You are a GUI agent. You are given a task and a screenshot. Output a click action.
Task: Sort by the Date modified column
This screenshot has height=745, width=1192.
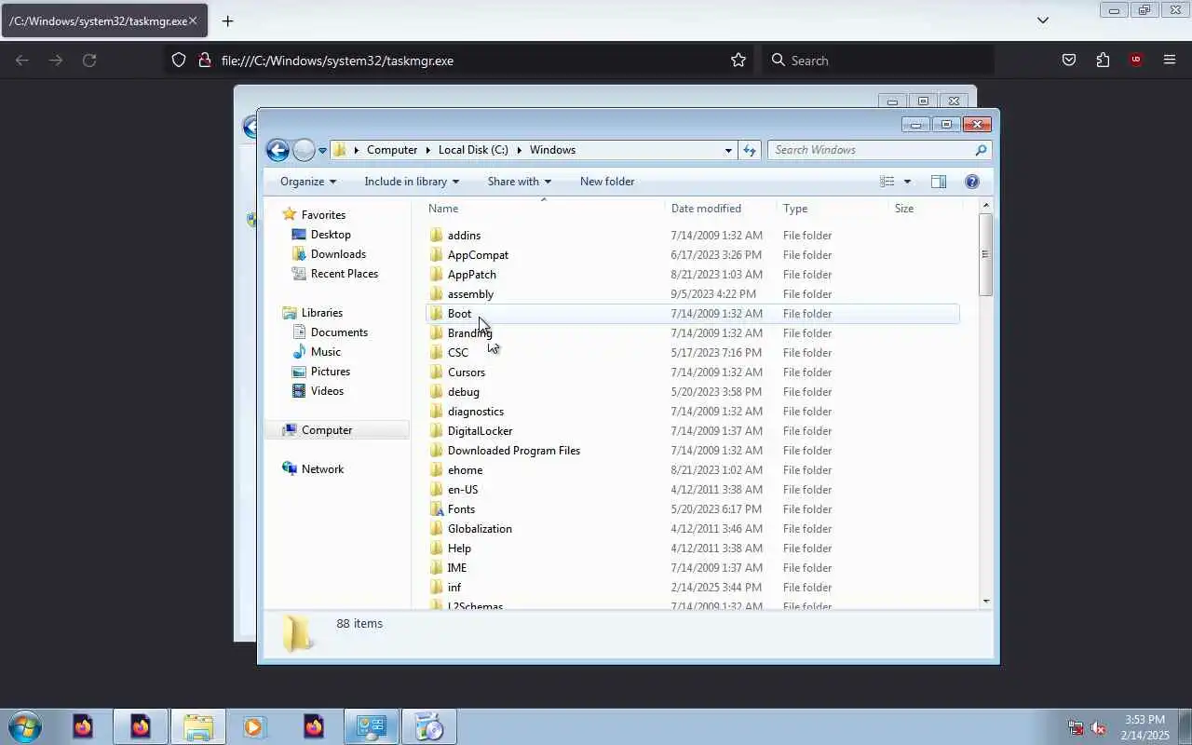706,209
